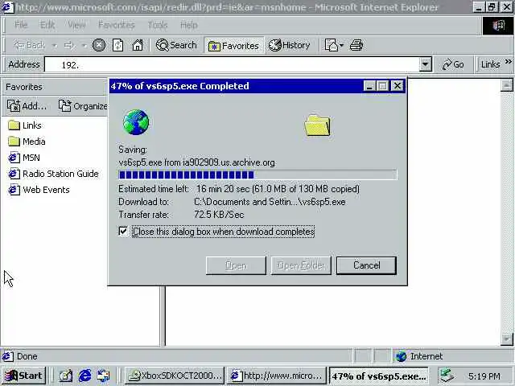
Task: Cancel the vs6sp5.exe download
Action: click(x=366, y=265)
